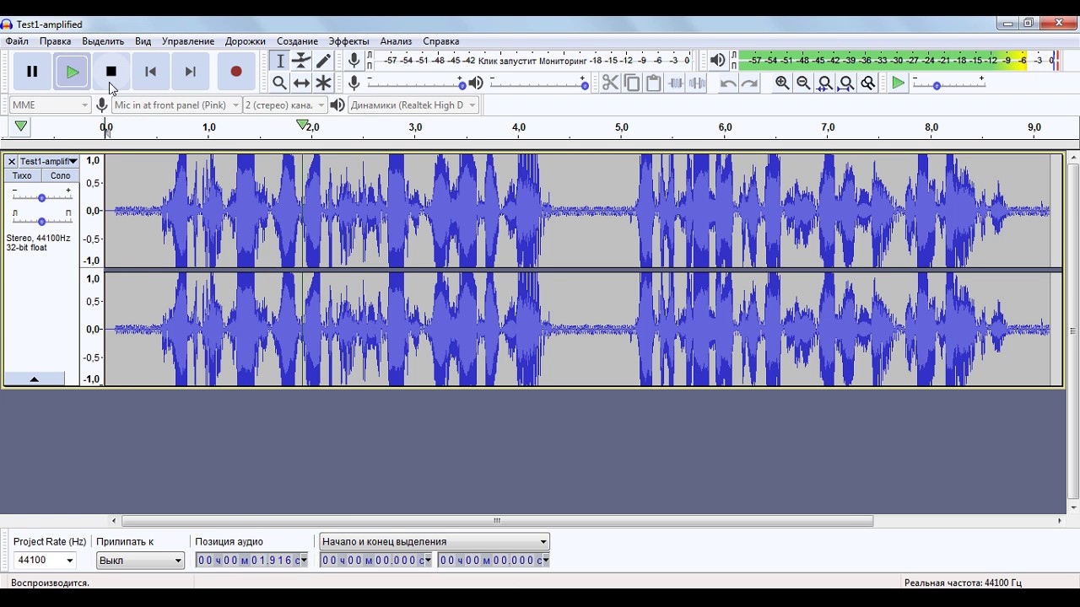Click the Zoom In magnifier icon
The height and width of the screenshot is (607, 1080).
pos(782,83)
